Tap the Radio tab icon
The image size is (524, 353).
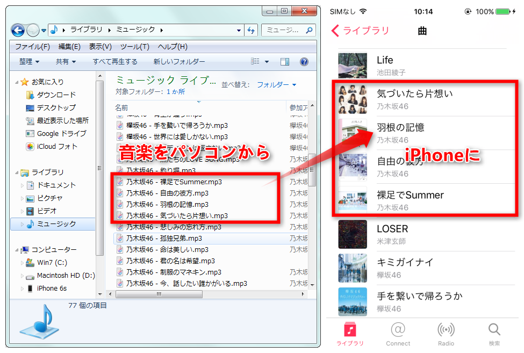point(446,330)
